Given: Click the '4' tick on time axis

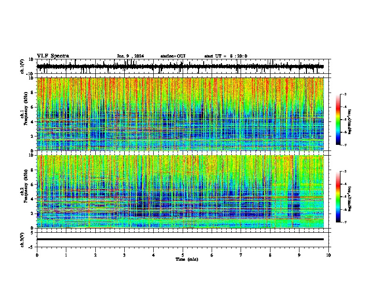Looking at the screenshot, I should (154, 255).
